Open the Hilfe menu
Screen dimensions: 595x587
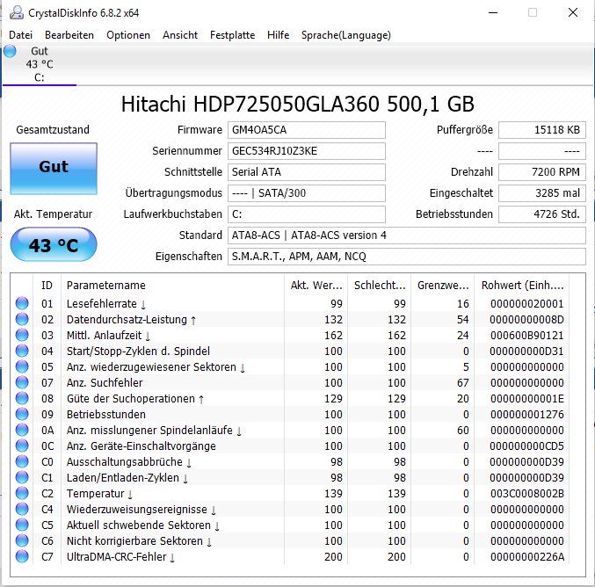[278, 35]
